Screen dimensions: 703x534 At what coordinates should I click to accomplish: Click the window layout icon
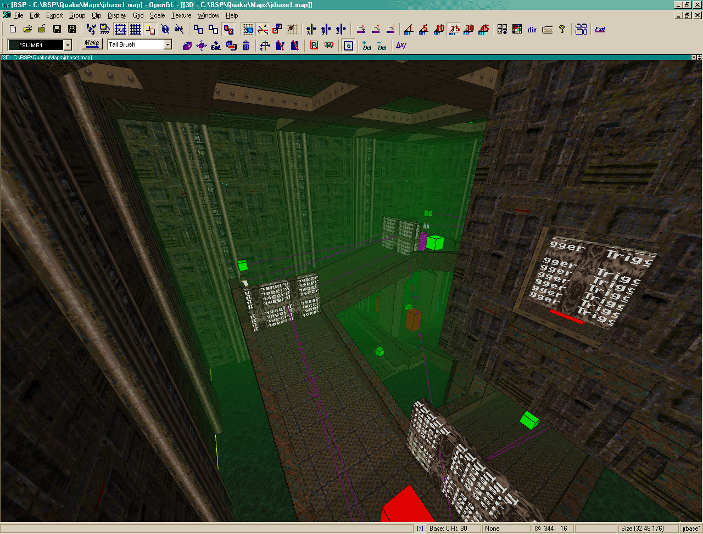coord(581,29)
